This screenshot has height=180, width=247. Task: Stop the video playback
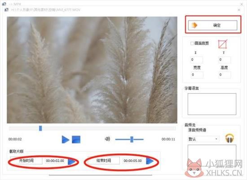pyautogui.click(x=76, y=139)
